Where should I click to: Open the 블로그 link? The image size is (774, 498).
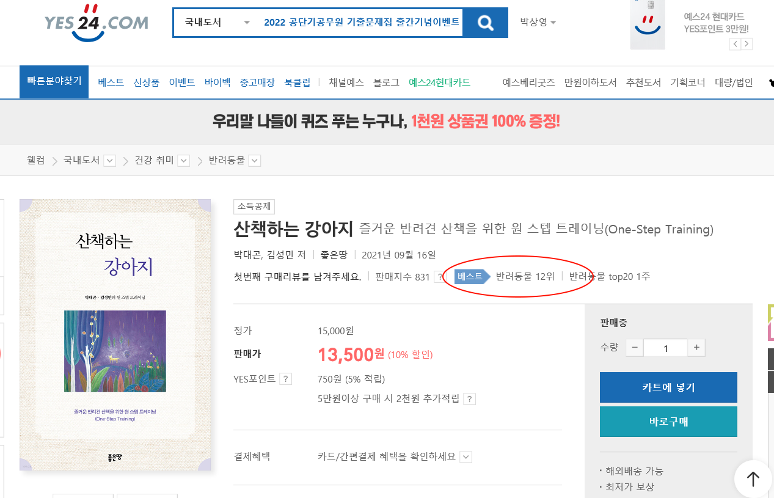(x=386, y=82)
